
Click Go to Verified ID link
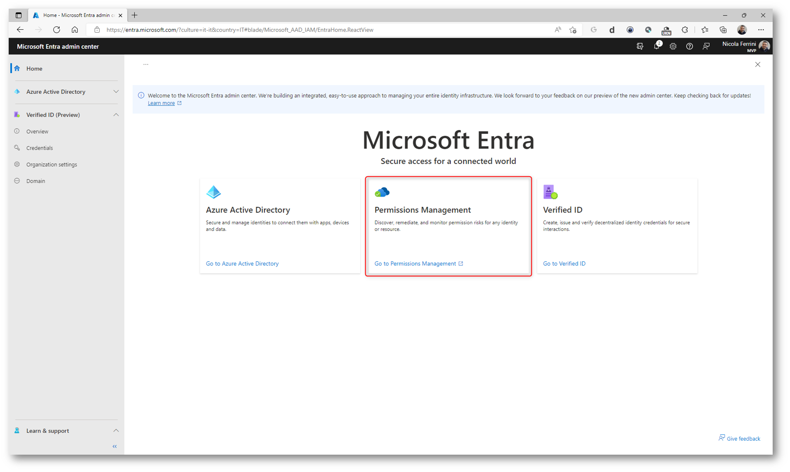pos(564,263)
